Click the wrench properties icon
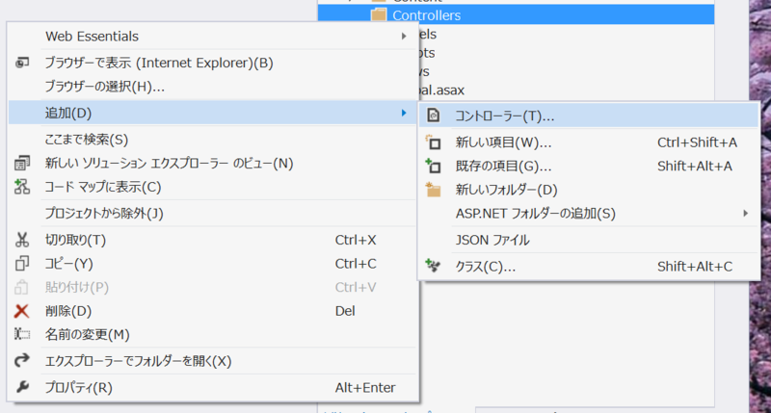 22,387
